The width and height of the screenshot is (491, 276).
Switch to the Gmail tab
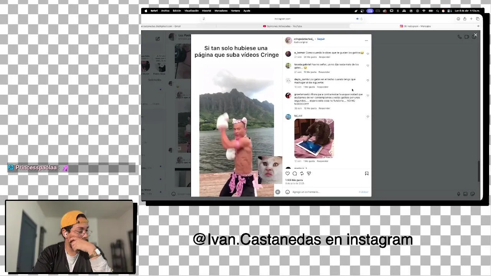click(178, 26)
